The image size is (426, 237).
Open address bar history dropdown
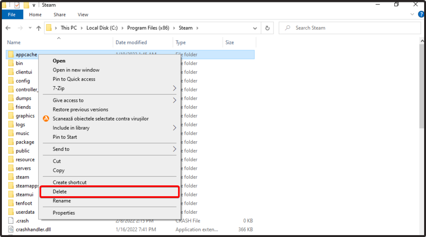tap(255, 28)
